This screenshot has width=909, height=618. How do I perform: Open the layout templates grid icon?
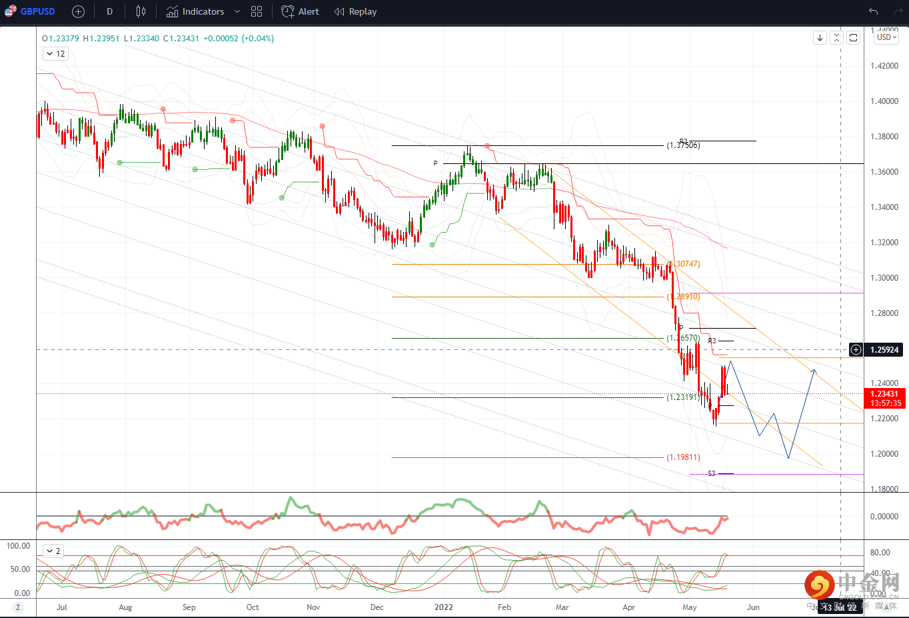[257, 11]
